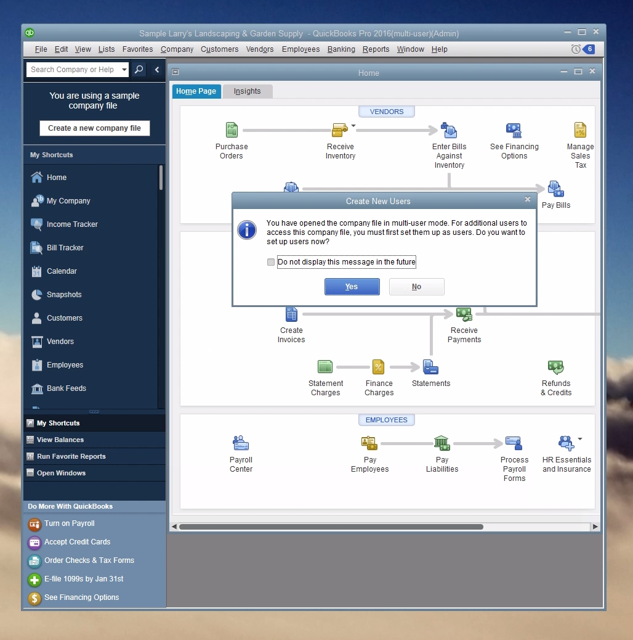Show Open Windows list
This screenshot has height=640, width=633.
point(95,473)
